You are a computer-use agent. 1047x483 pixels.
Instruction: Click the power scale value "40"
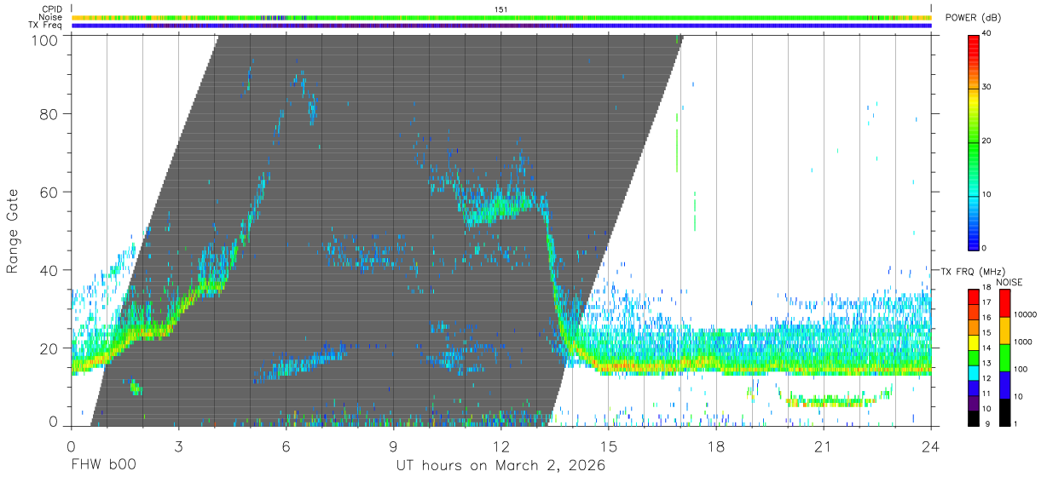point(986,33)
